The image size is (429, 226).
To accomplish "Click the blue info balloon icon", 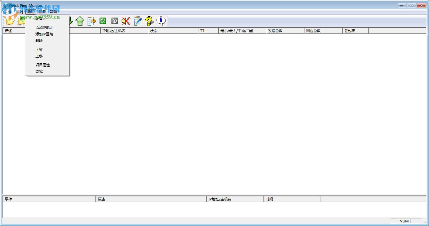I will coord(161,21).
